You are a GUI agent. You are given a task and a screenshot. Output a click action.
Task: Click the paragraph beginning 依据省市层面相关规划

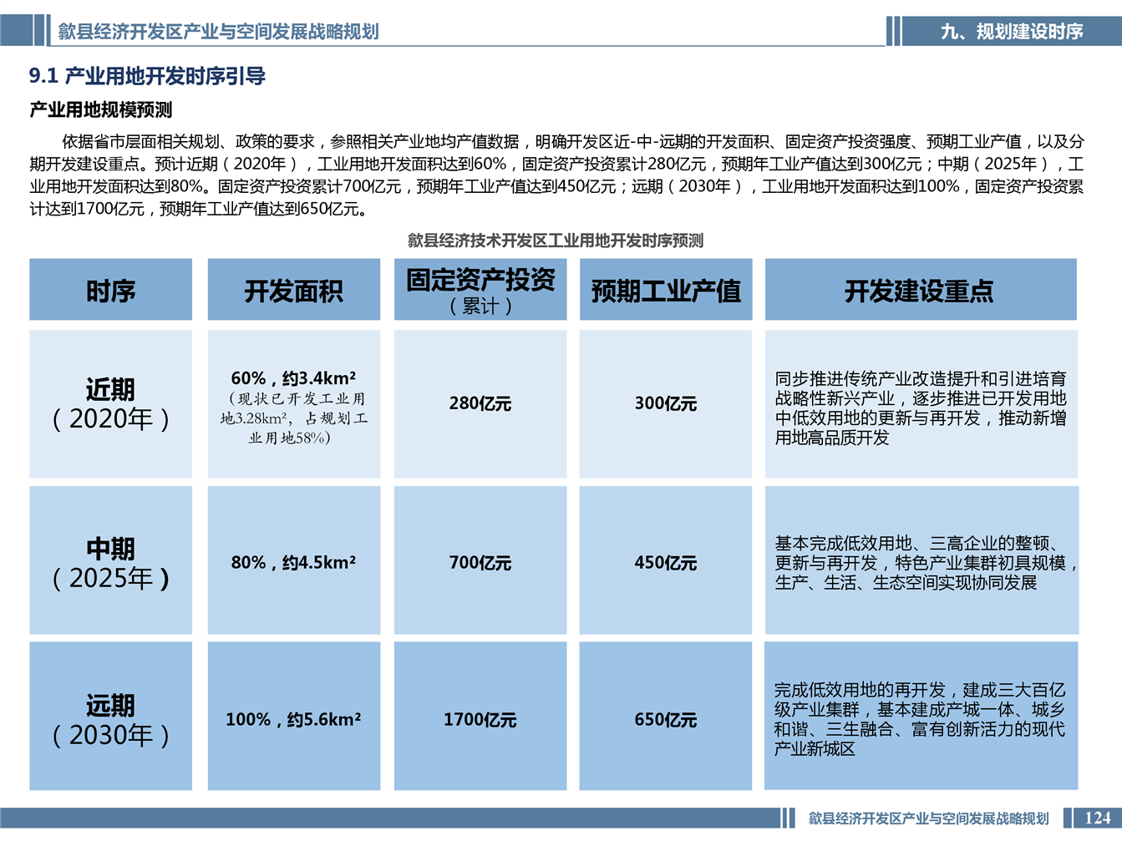pos(556,175)
